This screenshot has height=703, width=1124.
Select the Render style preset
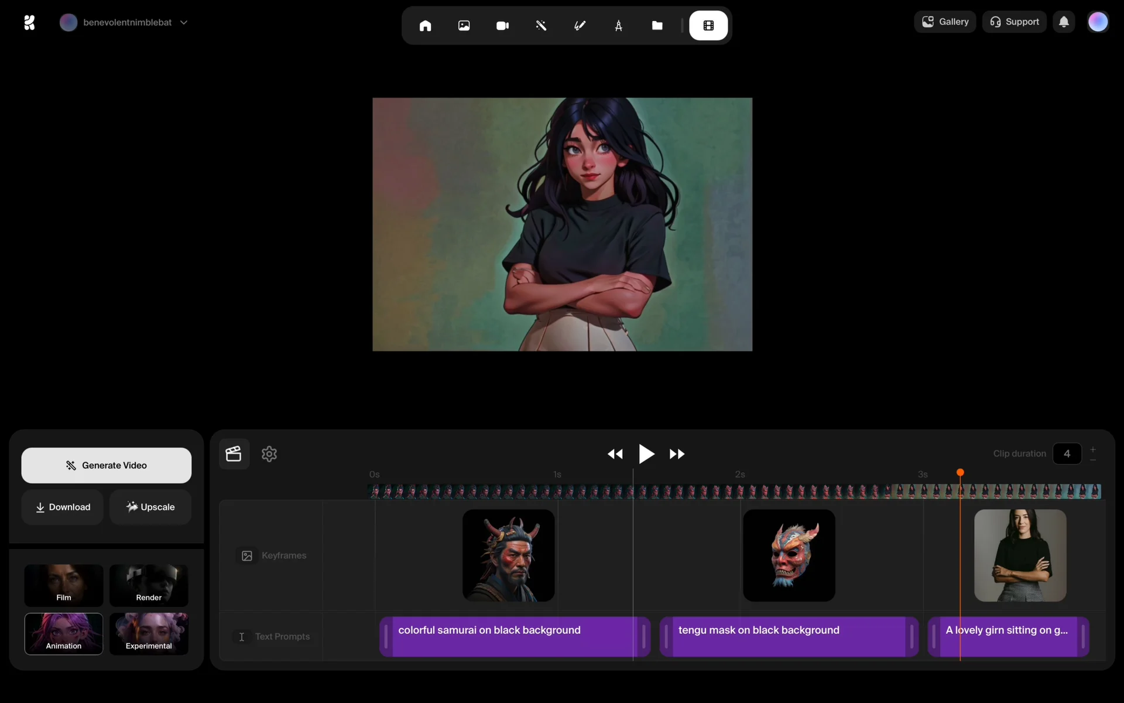click(x=149, y=585)
